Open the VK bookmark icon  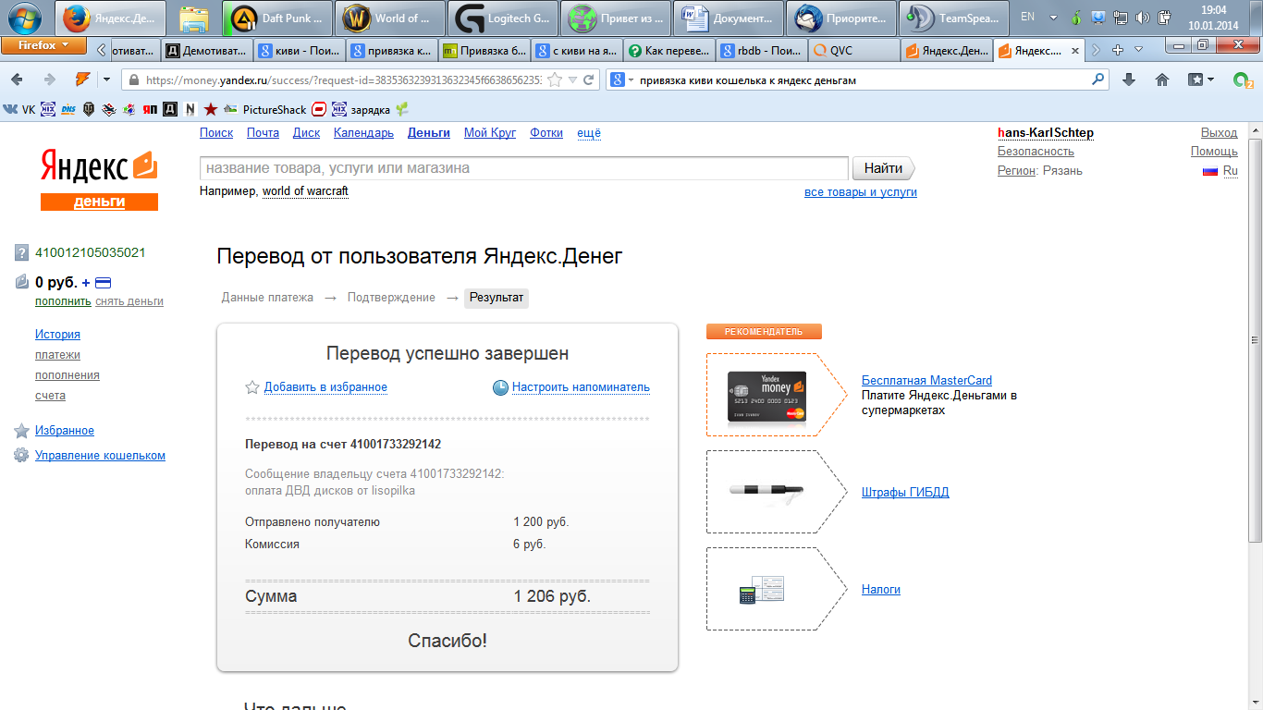click(18, 109)
